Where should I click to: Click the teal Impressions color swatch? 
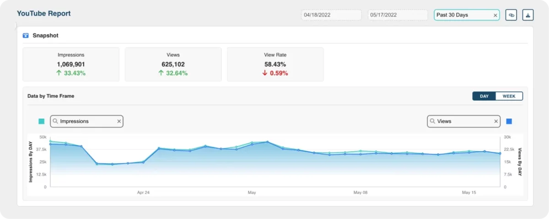pos(42,121)
